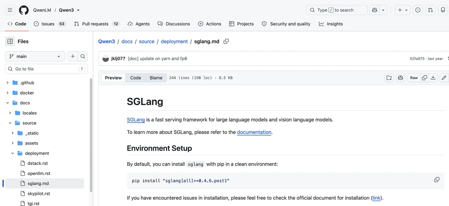Open the hamburger navigation menu
This screenshot has width=449, height=206.
coord(10,10)
